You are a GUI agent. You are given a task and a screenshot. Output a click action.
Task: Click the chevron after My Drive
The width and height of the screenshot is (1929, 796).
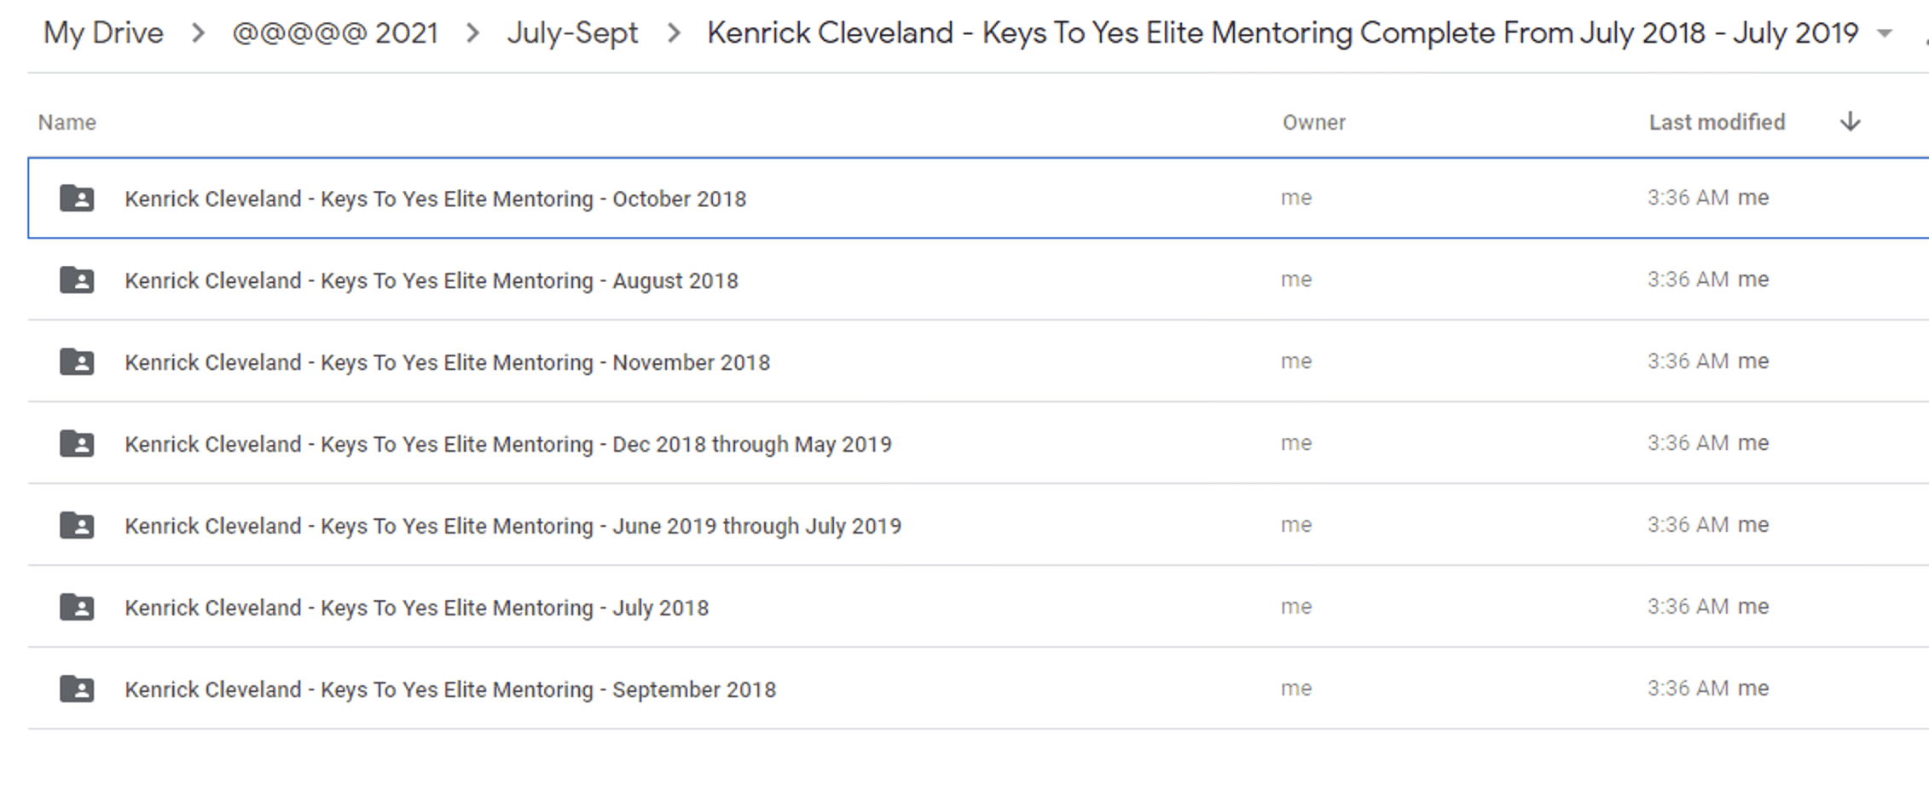coord(198,33)
